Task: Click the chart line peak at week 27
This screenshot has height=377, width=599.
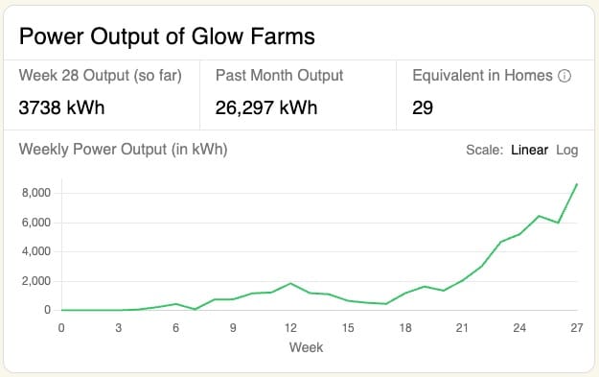Action: 577,184
